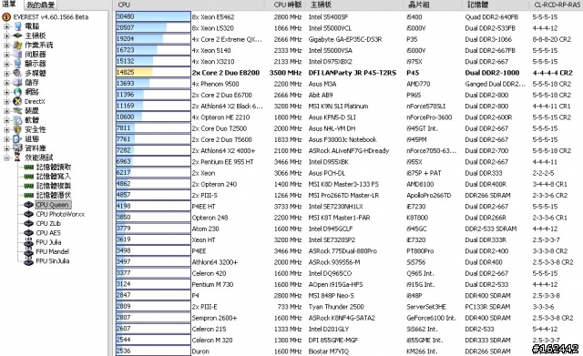Click the 作業系統 Windows flag icon

[x=17, y=45]
